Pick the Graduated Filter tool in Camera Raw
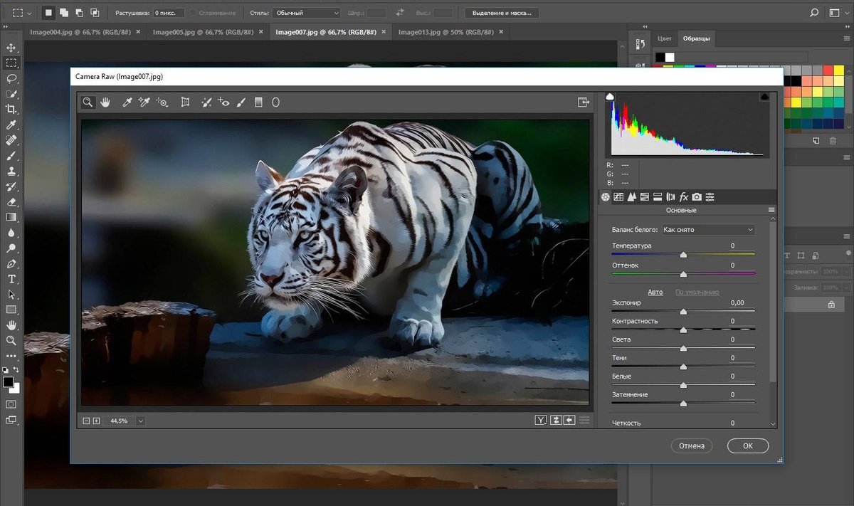 [x=258, y=102]
